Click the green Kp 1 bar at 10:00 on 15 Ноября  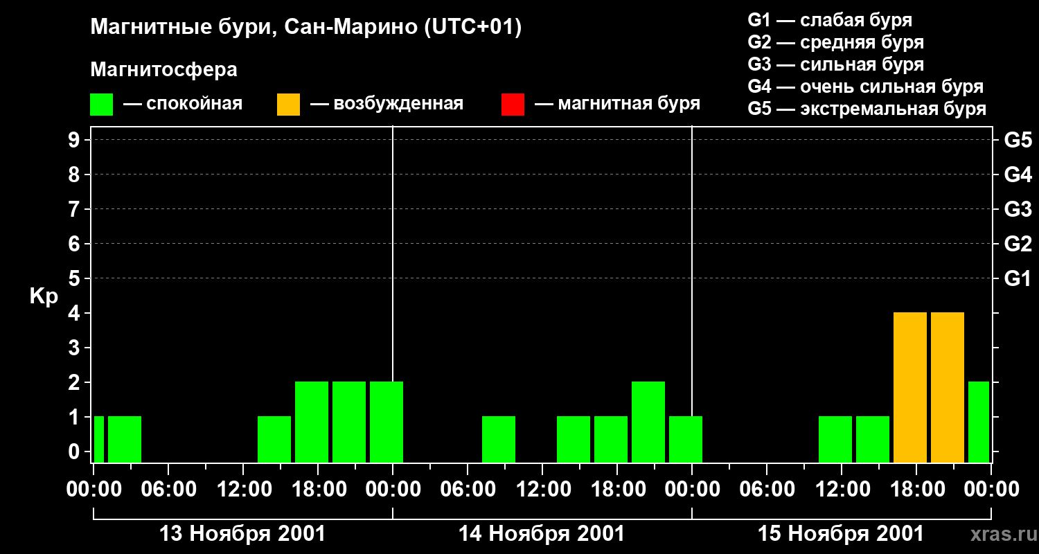(x=835, y=439)
